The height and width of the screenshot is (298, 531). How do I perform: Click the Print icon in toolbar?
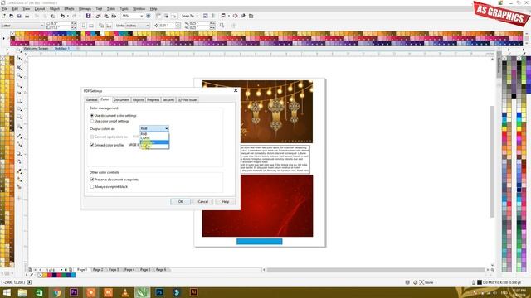coord(27,16)
